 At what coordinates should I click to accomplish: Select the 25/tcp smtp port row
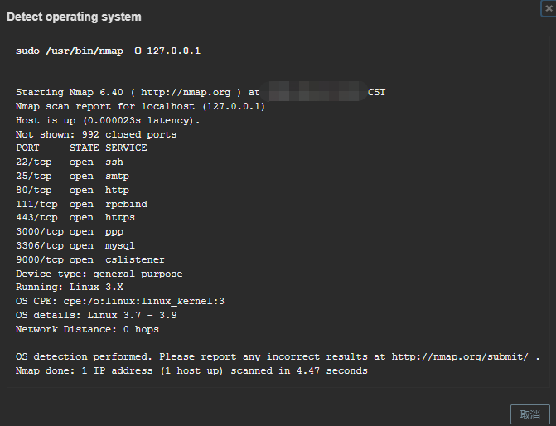point(72,177)
